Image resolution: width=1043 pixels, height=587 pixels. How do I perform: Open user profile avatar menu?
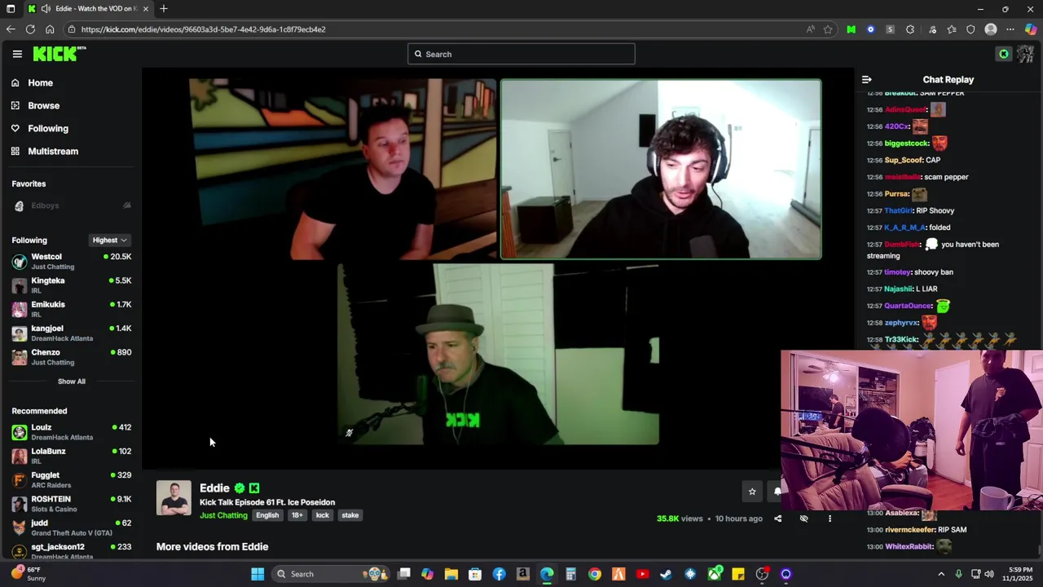[x=1025, y=54]
